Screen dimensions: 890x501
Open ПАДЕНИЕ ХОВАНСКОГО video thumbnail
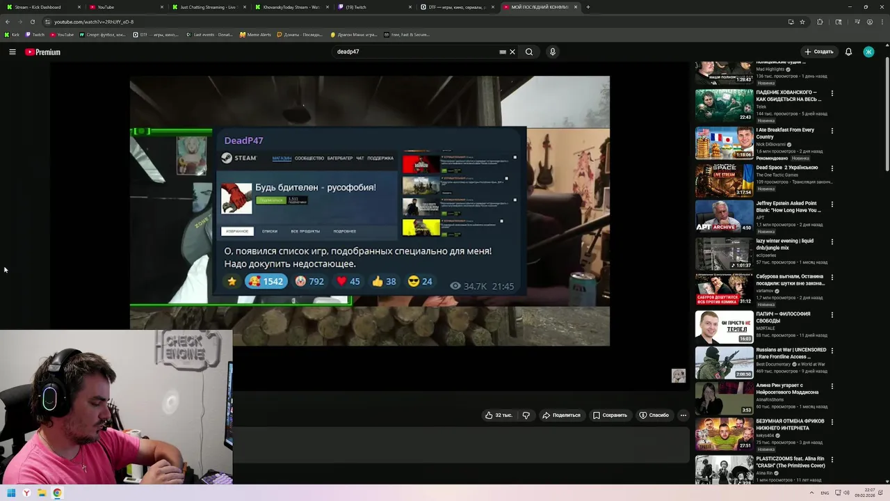[x=724, y=105]
